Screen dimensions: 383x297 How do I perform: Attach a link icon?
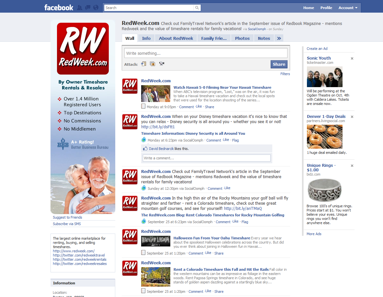pos(144,64)
